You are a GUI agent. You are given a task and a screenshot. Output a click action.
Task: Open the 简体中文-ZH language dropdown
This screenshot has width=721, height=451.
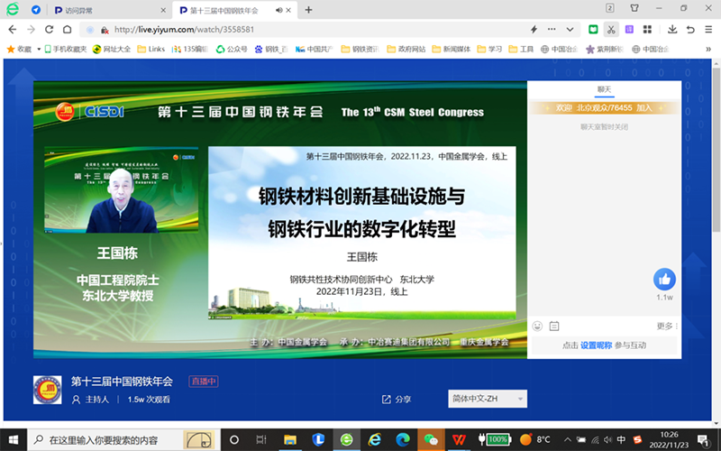487,399
